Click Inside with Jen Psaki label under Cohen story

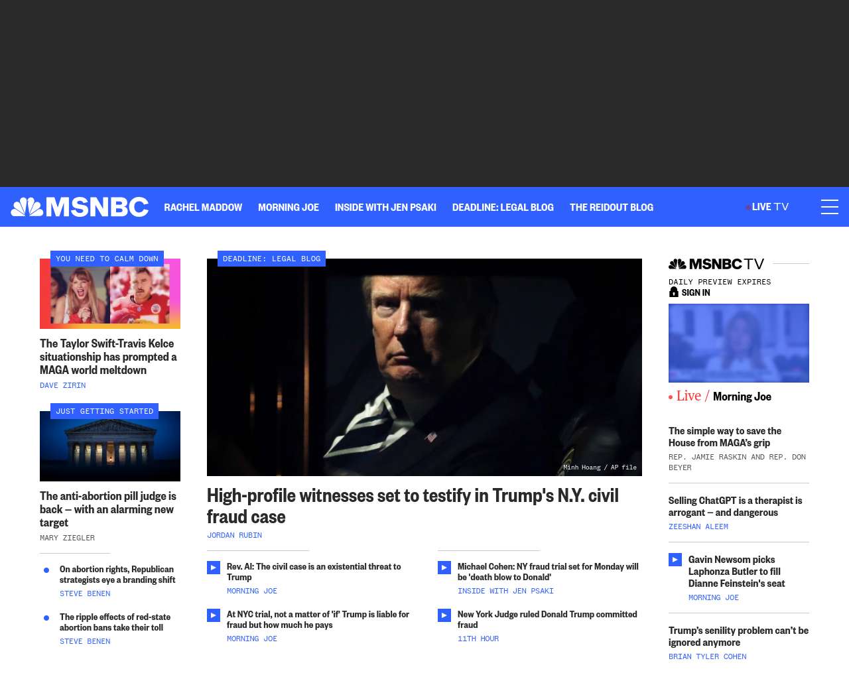pos(505,591)
